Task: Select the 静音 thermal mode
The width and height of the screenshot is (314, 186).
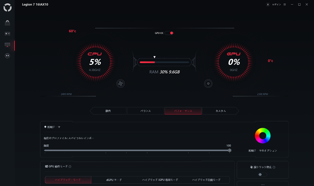Action: pyautogui.click(x=108, y=111)
